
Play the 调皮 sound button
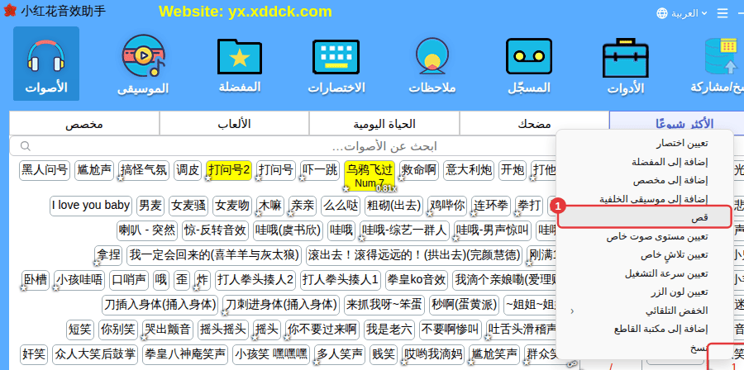pos(188,170)
